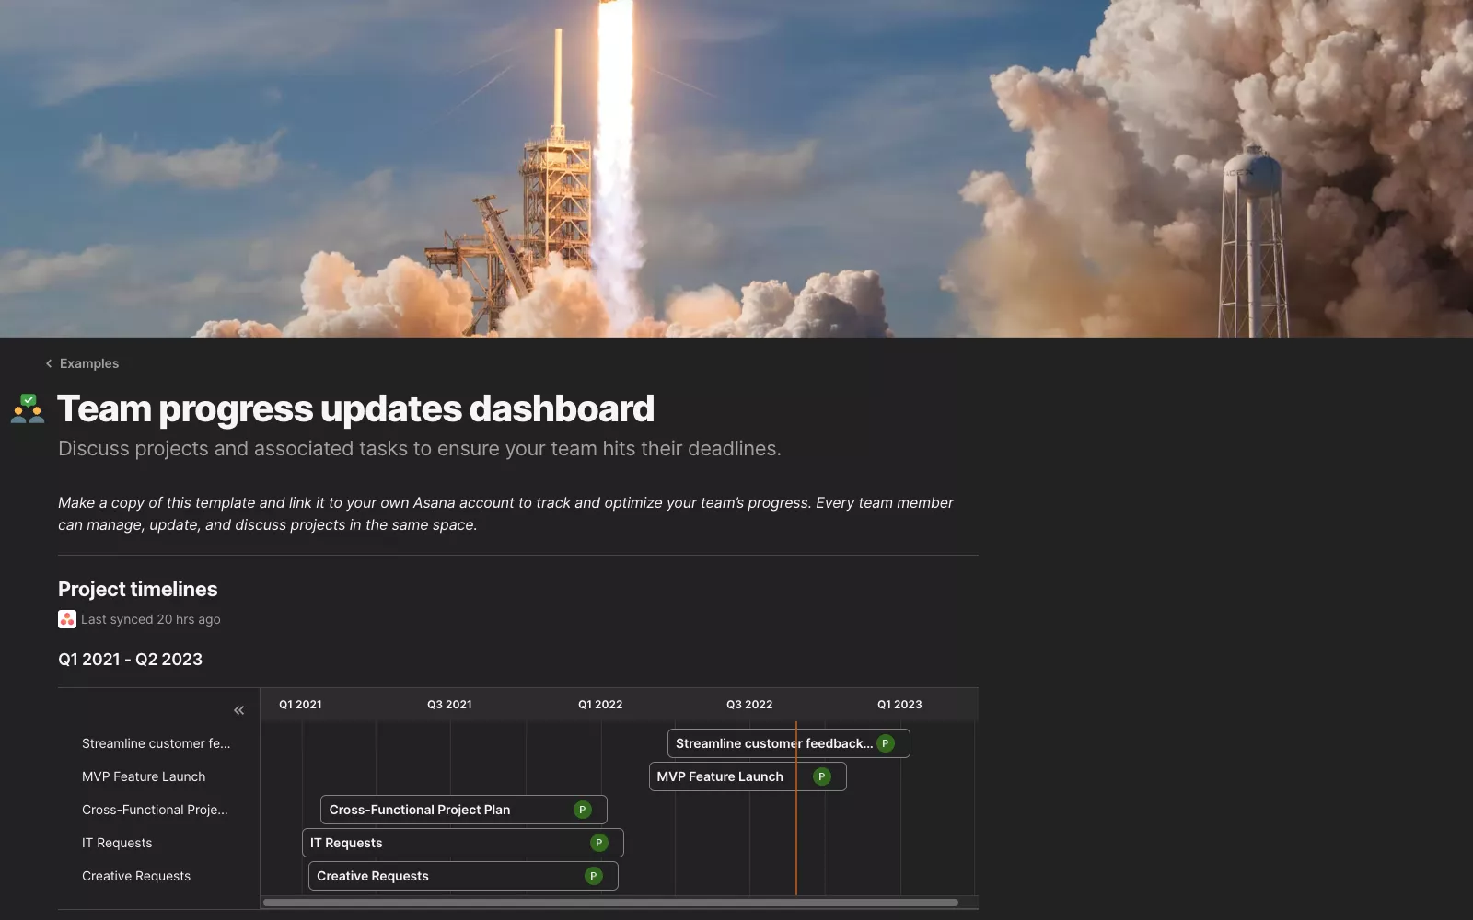The width and height of the screenshot is (1473, 920).
Task: Click assignee avatar on Cross-Functional Project Plan bar
Action: (582, 810)
